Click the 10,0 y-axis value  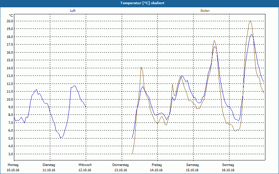[x=10, y=99]
